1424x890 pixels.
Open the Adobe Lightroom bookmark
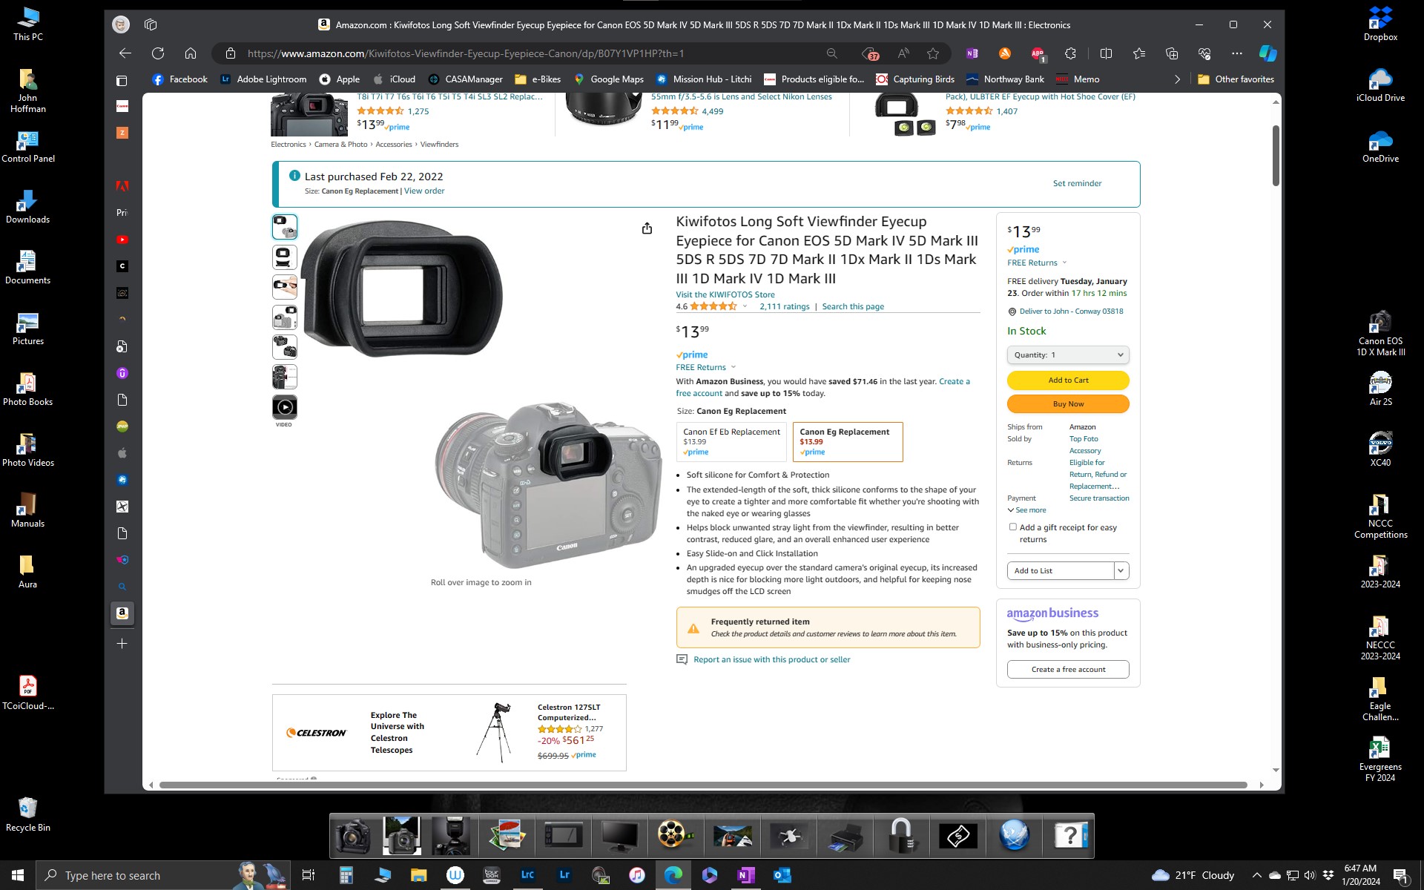pos(263,79)
